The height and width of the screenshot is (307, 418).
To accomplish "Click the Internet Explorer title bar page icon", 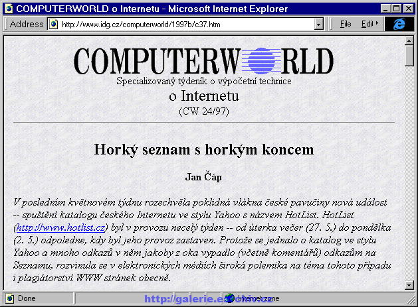I will point(9,9).
